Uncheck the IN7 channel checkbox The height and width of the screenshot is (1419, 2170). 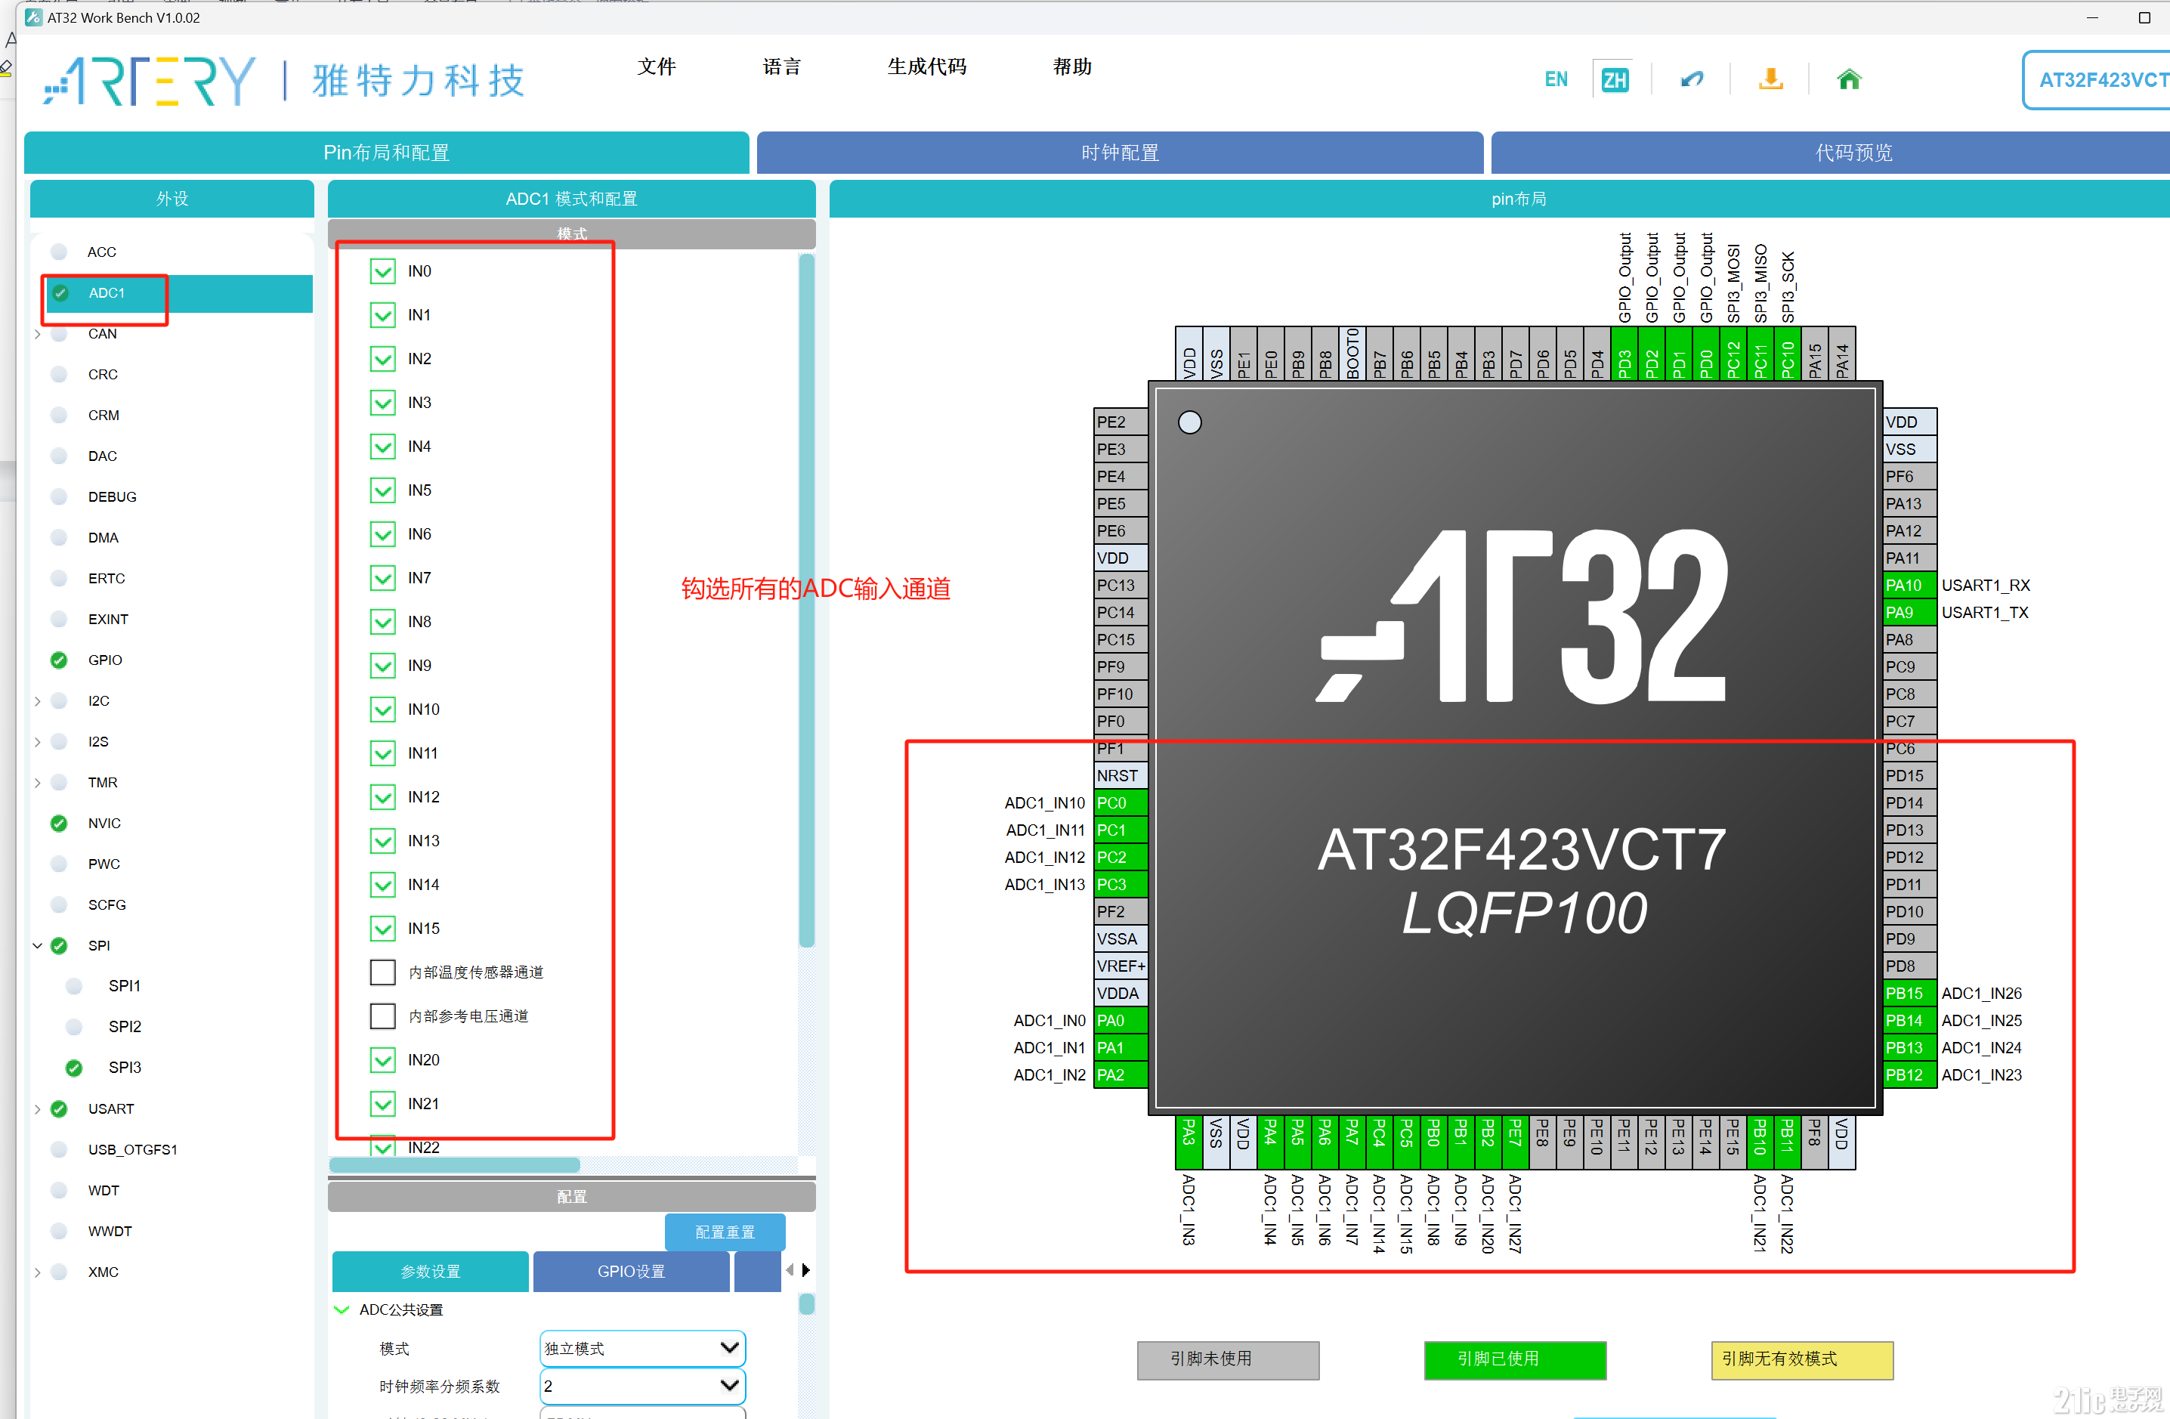click(x=383, y=578)
